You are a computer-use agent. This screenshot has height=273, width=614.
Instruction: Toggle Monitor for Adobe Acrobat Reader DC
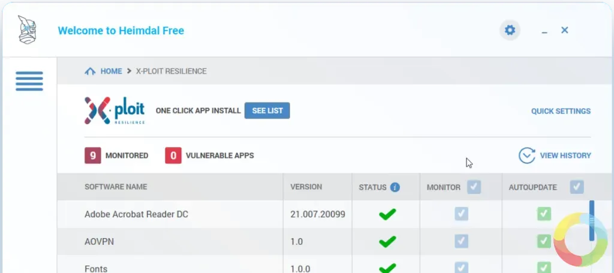(x=461, y=214)
